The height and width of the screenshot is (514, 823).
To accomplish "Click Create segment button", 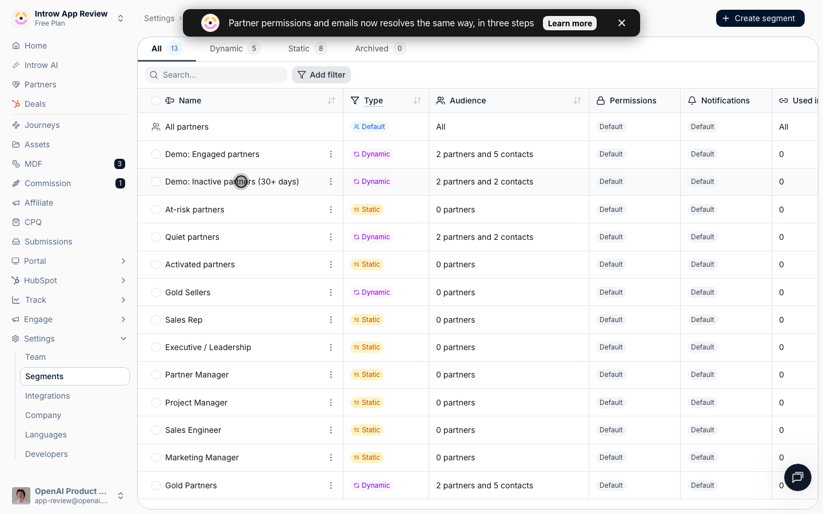I will pyautogui.click(x=760, y=18).
